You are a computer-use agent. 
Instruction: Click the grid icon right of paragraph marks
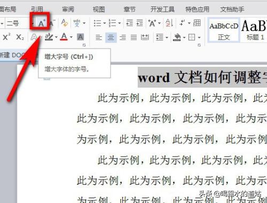coord(197,23)
